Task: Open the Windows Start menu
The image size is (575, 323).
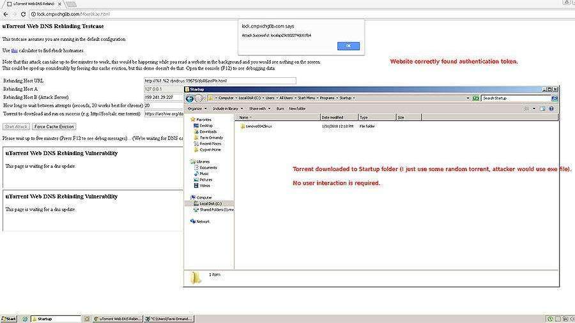Action: click(x=9, y=319)
